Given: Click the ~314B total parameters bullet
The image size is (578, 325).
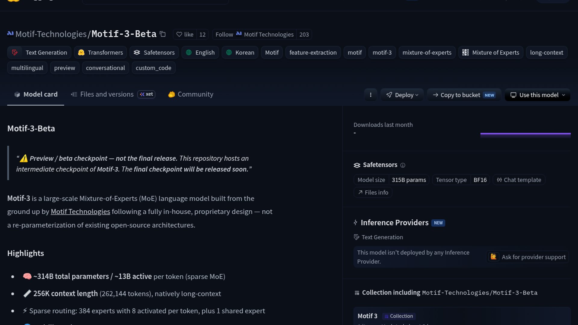Looking at the screenshot, I should tap(124, 277).
